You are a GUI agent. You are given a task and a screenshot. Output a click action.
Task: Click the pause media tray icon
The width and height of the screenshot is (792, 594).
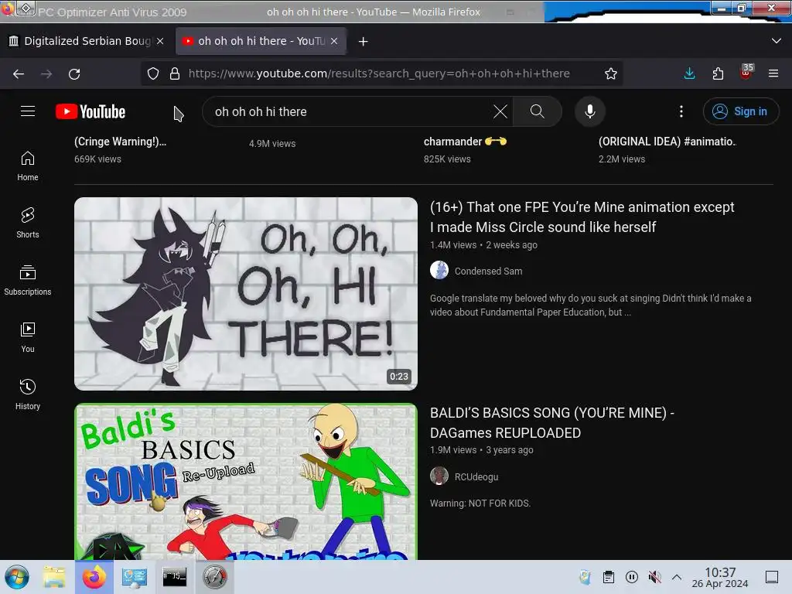click(631, 577)
